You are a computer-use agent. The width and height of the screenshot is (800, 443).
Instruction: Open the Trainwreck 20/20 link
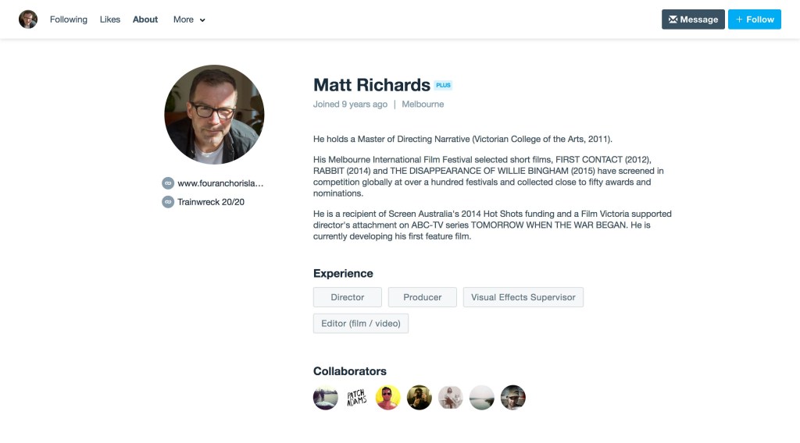click(x=211, y=202)
